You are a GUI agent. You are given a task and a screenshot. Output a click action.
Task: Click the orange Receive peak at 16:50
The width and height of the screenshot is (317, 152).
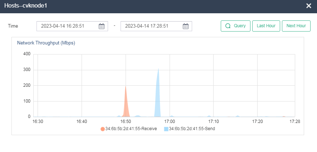pos(126,101)
